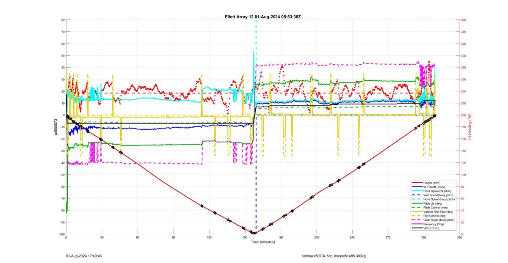Screen dimensions: 508x263
Task: Click x-axis time tick label "270"
Action: tap(388, 238)
